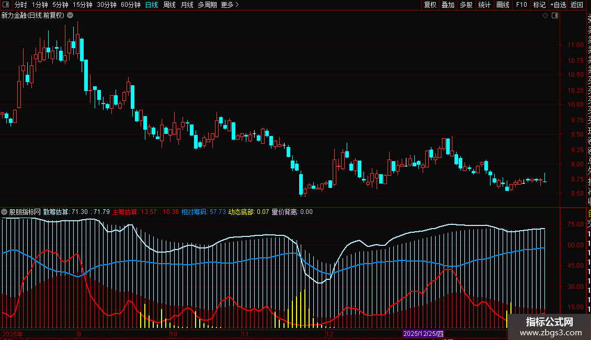The width and height of the screenshot is (591, 340).
Task: Click the 返回 back button
Action: (577, 5)
